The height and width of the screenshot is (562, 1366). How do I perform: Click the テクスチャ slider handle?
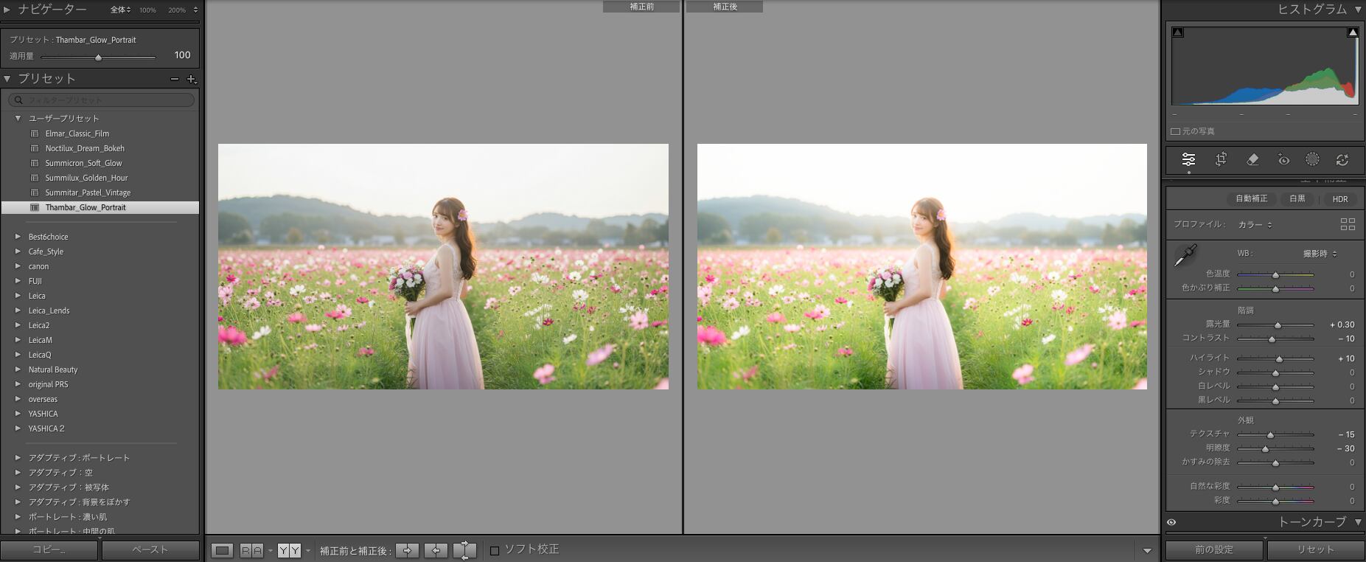[x=1270, y=435]
